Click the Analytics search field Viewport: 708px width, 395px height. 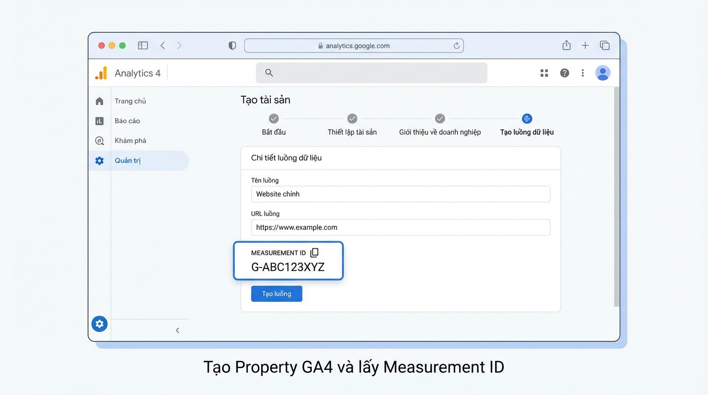(x=371, y=73)
